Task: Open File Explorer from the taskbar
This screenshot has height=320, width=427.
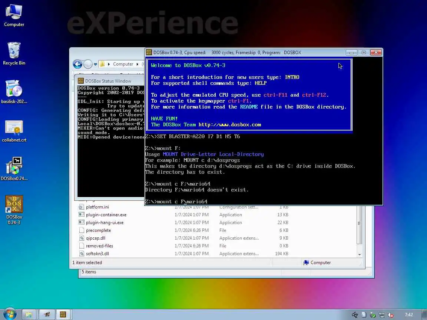Action: (x=29, y=314)
